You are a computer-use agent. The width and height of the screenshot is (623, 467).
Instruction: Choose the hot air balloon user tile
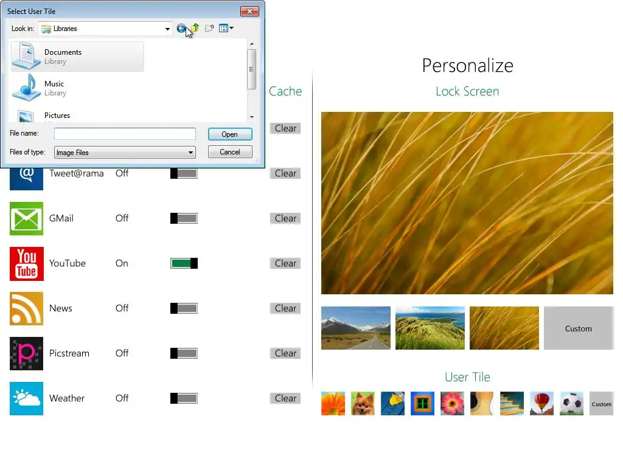(541, 404)
